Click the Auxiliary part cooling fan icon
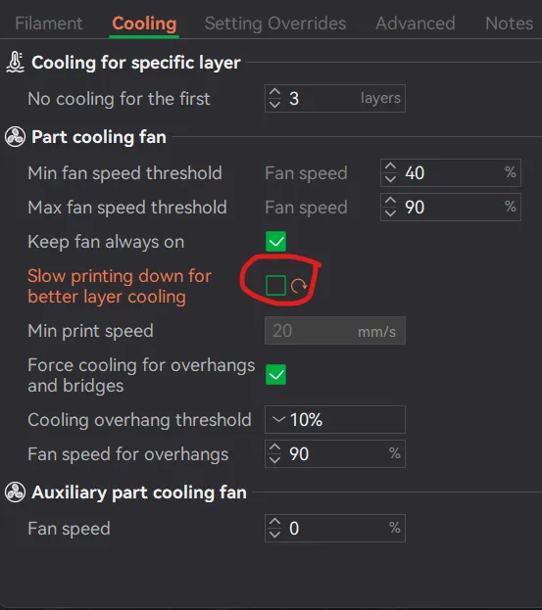This screenshot has width=542, height=610. [x=15, y=493]
